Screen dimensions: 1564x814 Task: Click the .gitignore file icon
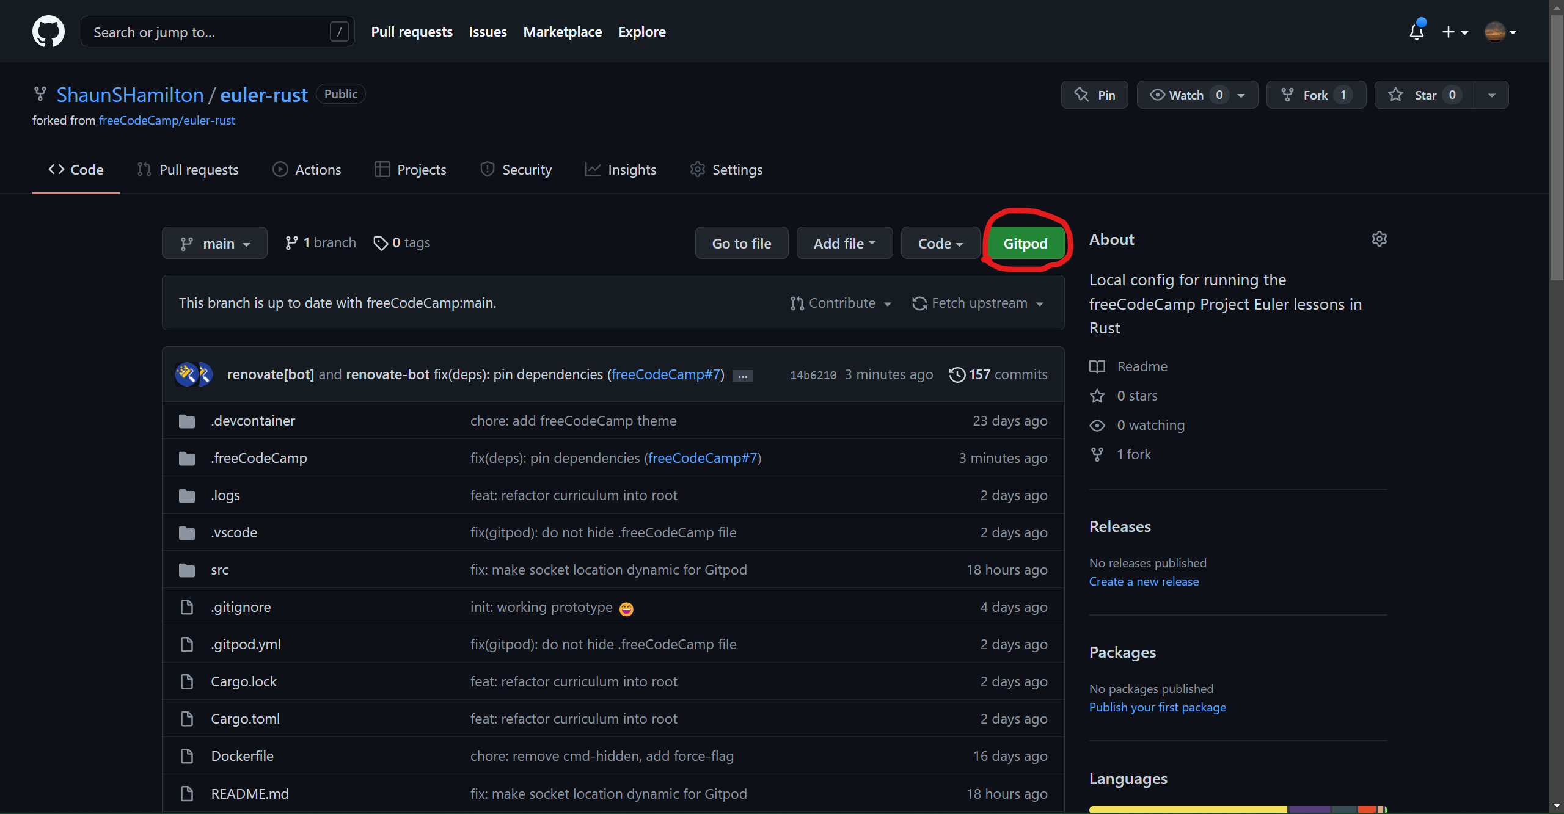pos(187,607)
